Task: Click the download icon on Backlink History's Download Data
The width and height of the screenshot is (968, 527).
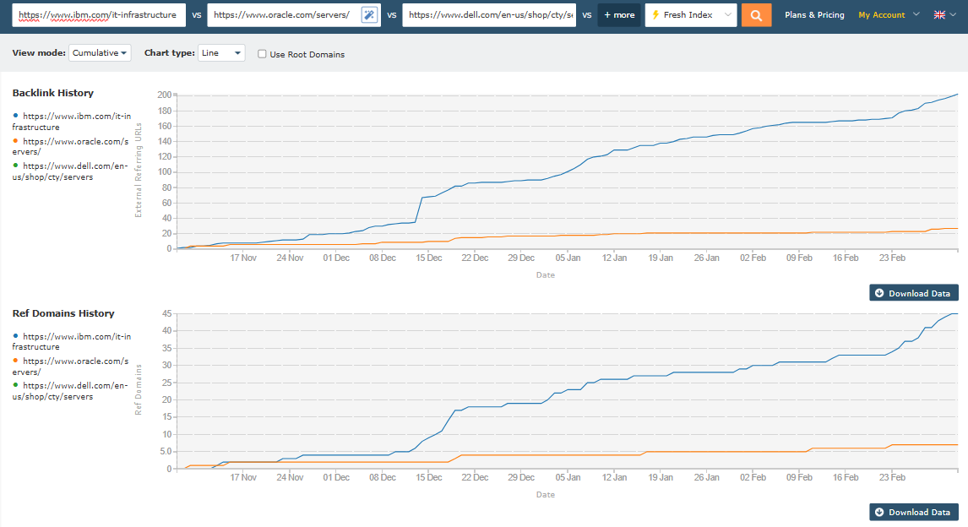Action: [x=878, y=292]
